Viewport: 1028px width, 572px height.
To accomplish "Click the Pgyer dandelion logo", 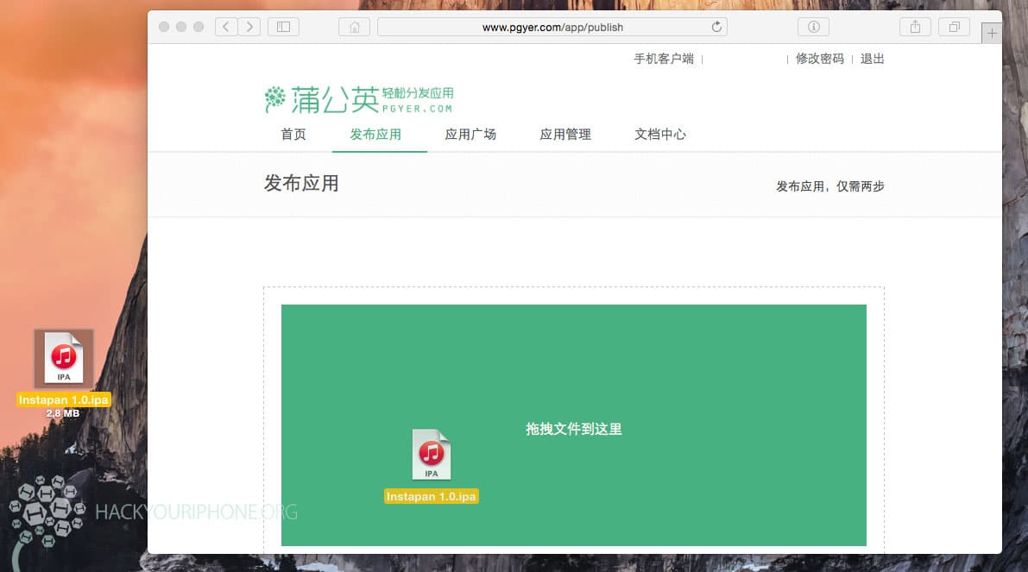I will [358, 99].
